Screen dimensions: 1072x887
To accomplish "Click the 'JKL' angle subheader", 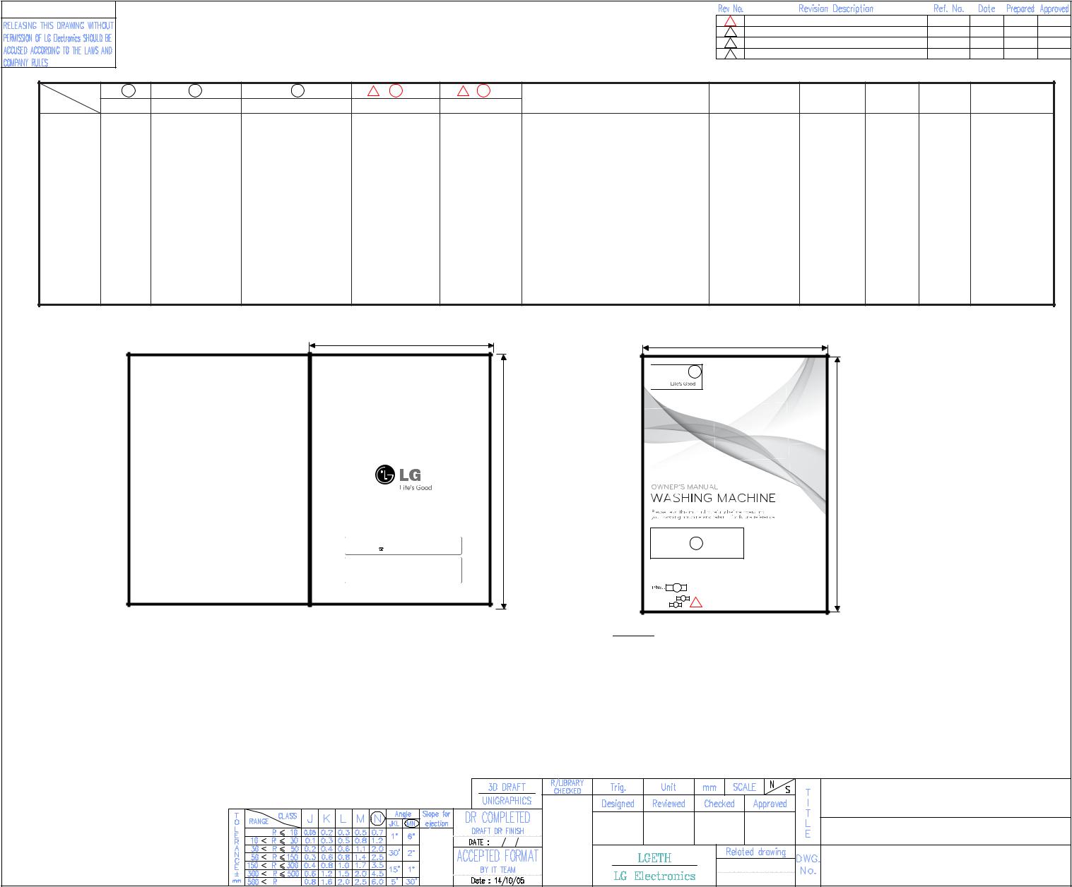I will pos(394,823).
